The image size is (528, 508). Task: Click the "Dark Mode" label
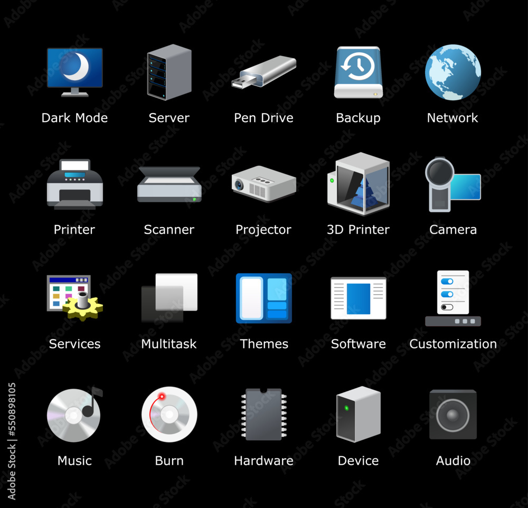[75, 118]
